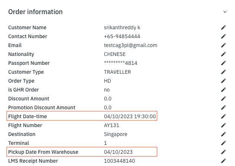
Task: Open the Passport Number editor pencil
Action: click(x=223, y=63)
